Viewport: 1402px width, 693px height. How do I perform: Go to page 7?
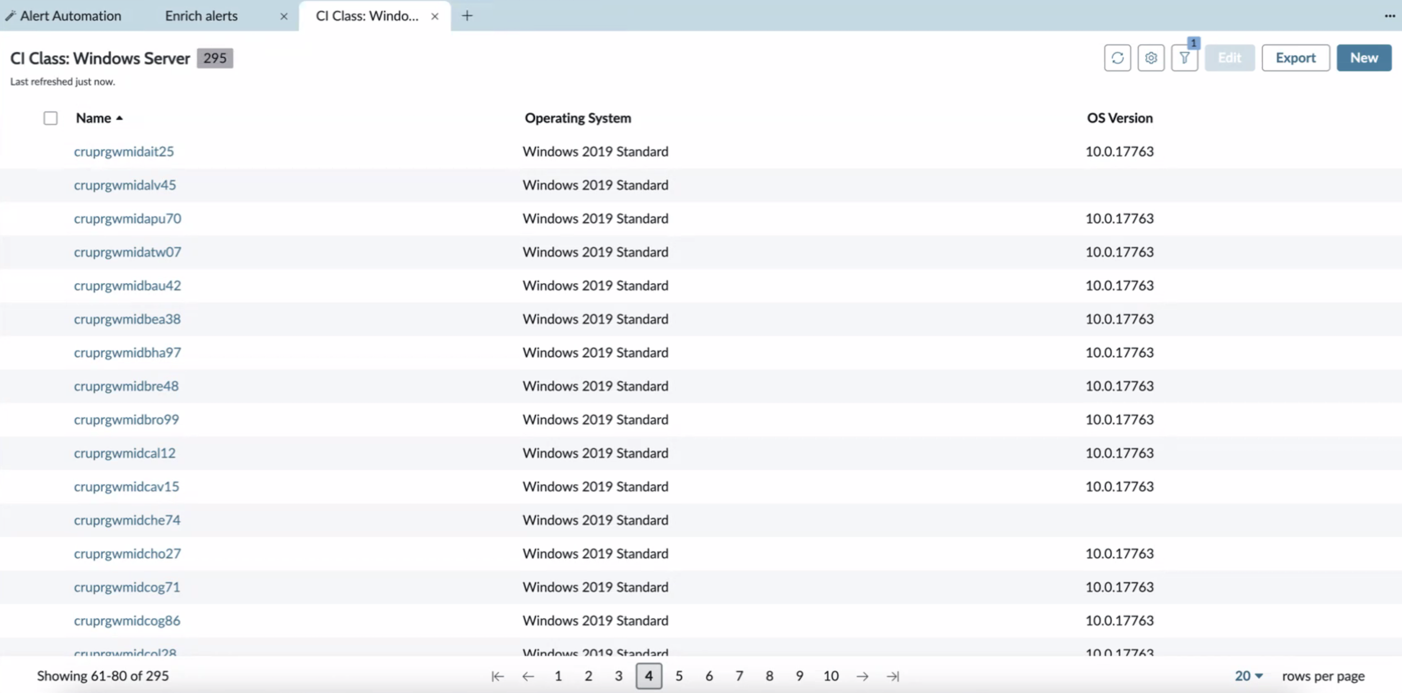[x=739, y=676]
